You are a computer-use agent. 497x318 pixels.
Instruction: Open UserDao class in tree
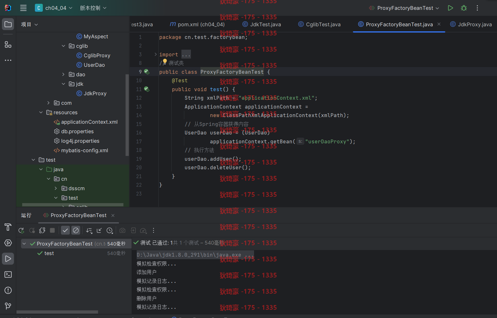[x=91, y=65]
